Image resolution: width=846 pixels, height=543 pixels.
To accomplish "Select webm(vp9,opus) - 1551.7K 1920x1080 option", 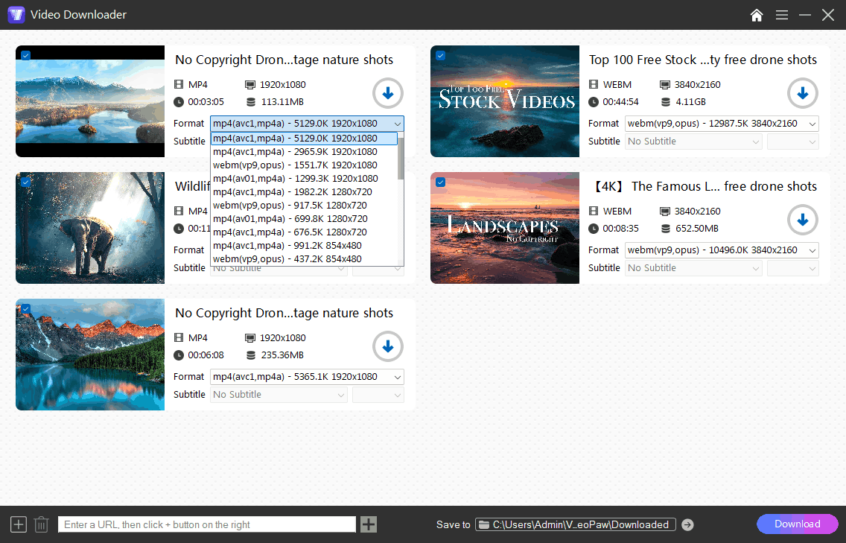I will coord(305,165).
